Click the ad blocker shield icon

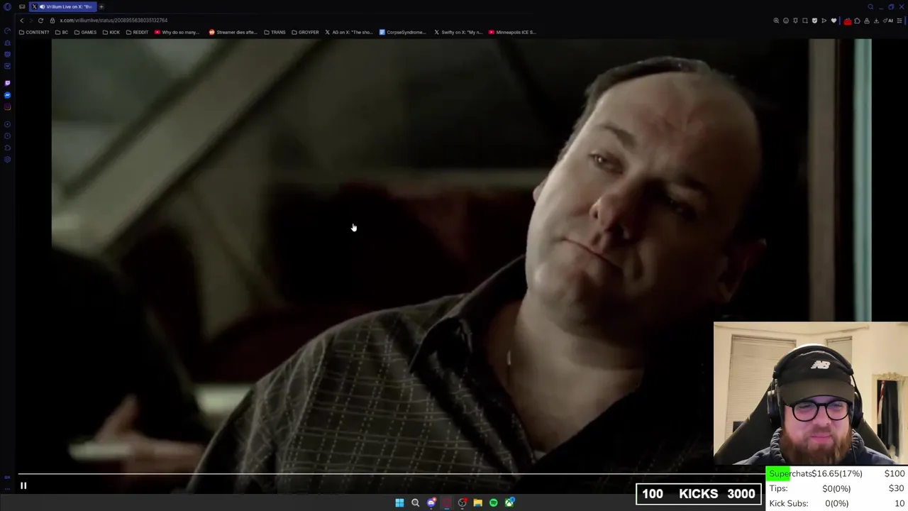(814, 21)
